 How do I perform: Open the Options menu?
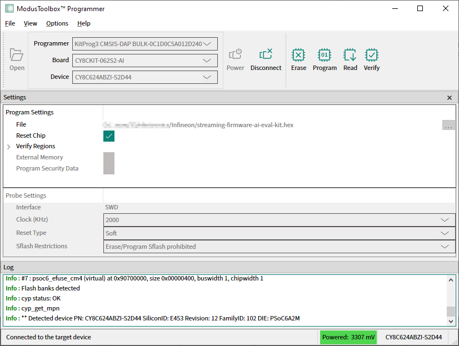click(x=57, y=23)
